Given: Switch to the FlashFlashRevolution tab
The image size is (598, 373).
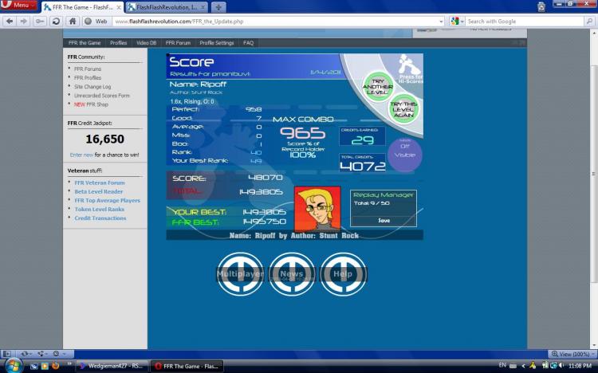Looking at the screenshot, I should [x=167, y=7].
